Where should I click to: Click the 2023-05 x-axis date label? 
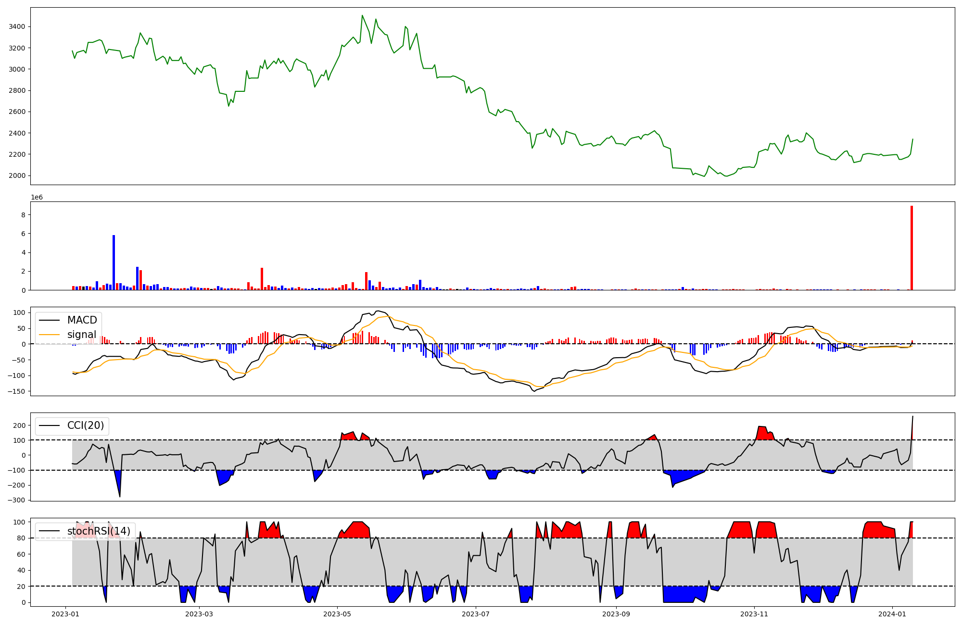coord(337,614)
